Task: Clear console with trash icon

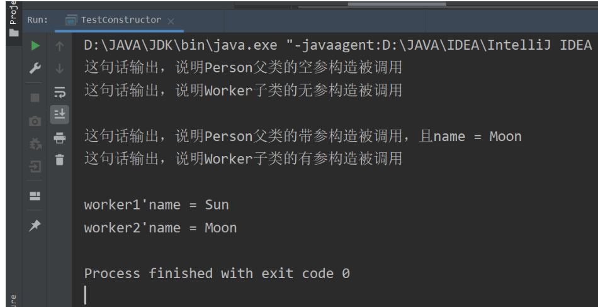Action: coord(60,160)
